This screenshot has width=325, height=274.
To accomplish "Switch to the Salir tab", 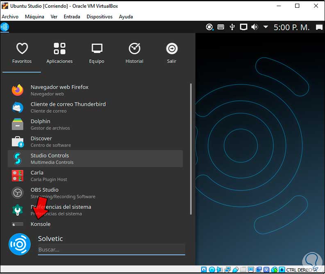I will [x=172, y=53].
